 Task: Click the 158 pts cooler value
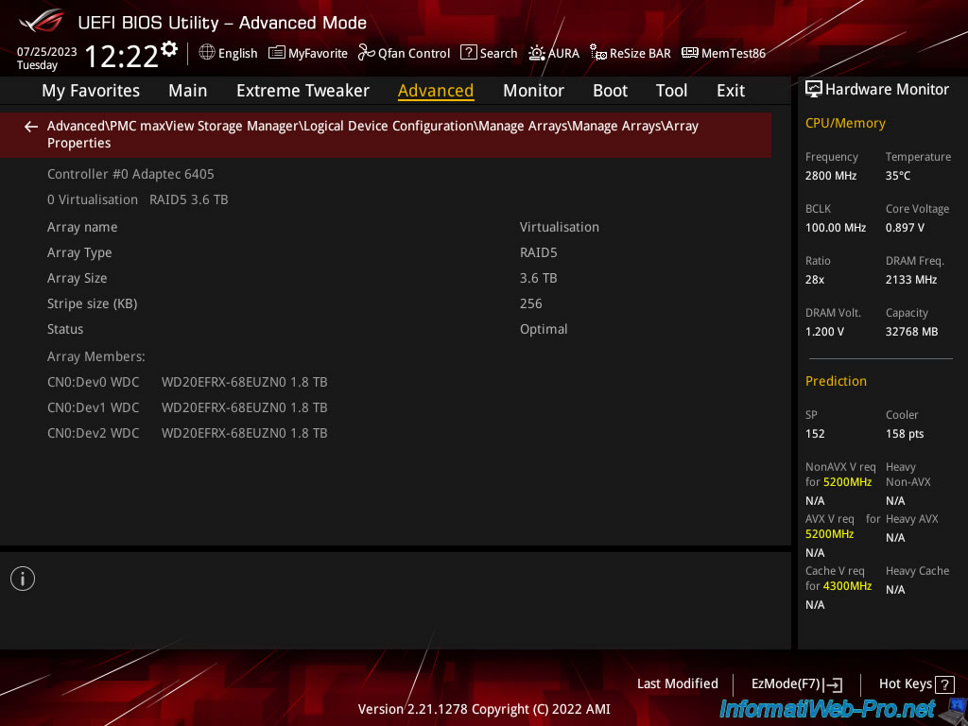pyautogui.click(x=905, y=433)
